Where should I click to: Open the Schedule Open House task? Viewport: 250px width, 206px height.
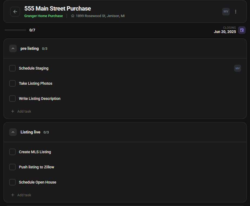coord(38,182)
